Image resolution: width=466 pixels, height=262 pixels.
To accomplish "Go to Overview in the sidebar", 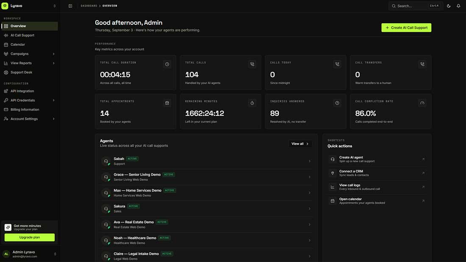I will click(29, 26).
